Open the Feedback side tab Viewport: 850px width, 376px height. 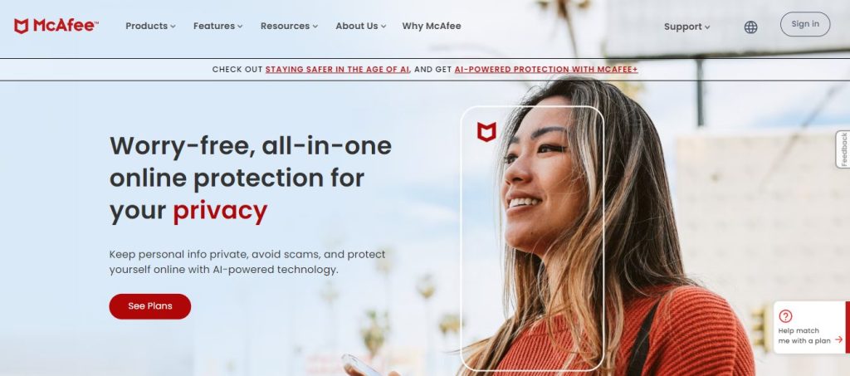[843, 149]
